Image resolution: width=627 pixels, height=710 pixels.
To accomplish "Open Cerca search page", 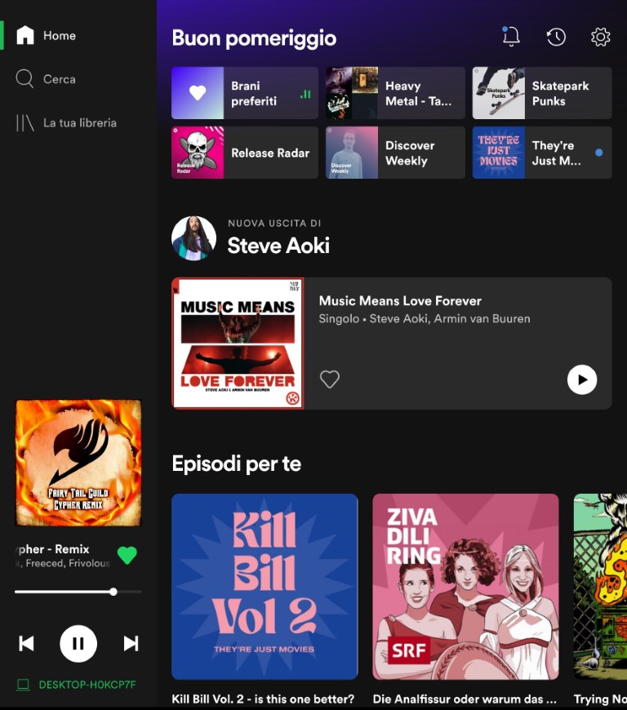I will 60,79.
